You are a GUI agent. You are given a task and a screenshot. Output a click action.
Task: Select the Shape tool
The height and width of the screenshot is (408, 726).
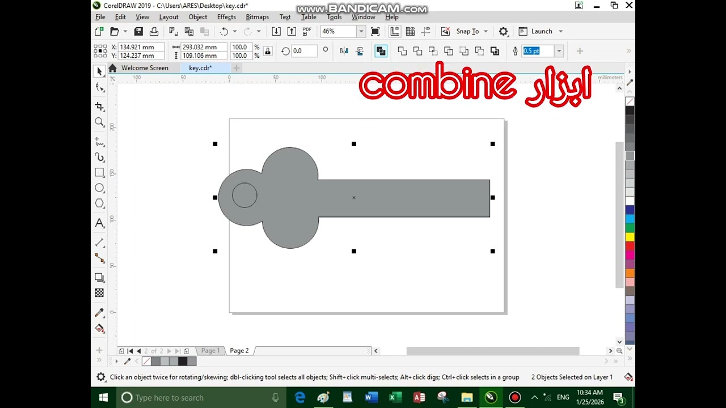100,87
